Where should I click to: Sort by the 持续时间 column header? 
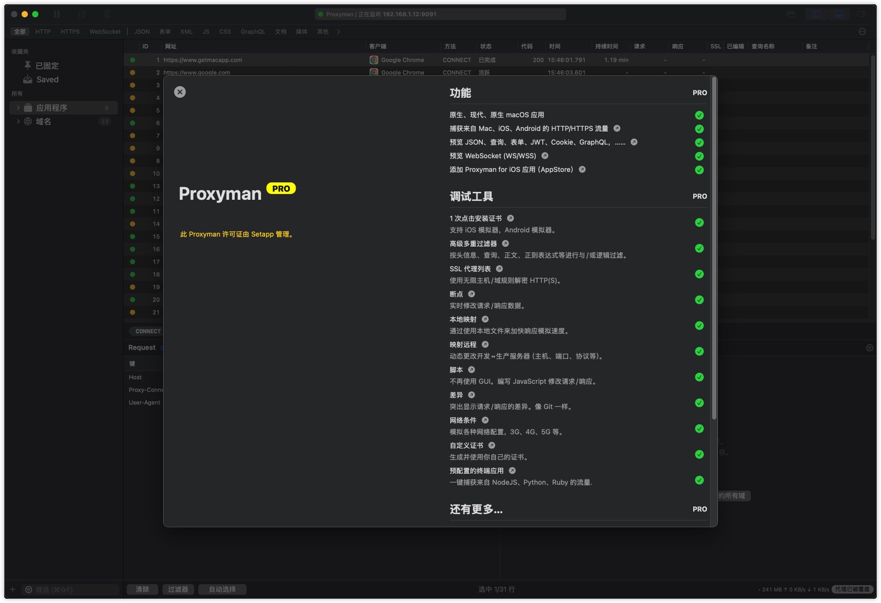pyautogui.click(x=606, y=46)
